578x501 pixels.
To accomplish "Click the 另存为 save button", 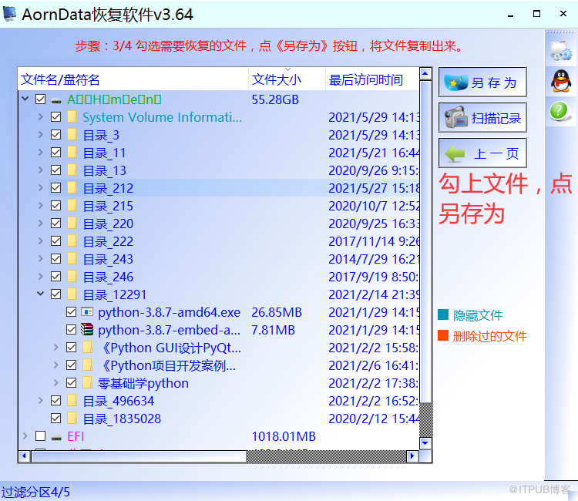I will click(482, 82).
